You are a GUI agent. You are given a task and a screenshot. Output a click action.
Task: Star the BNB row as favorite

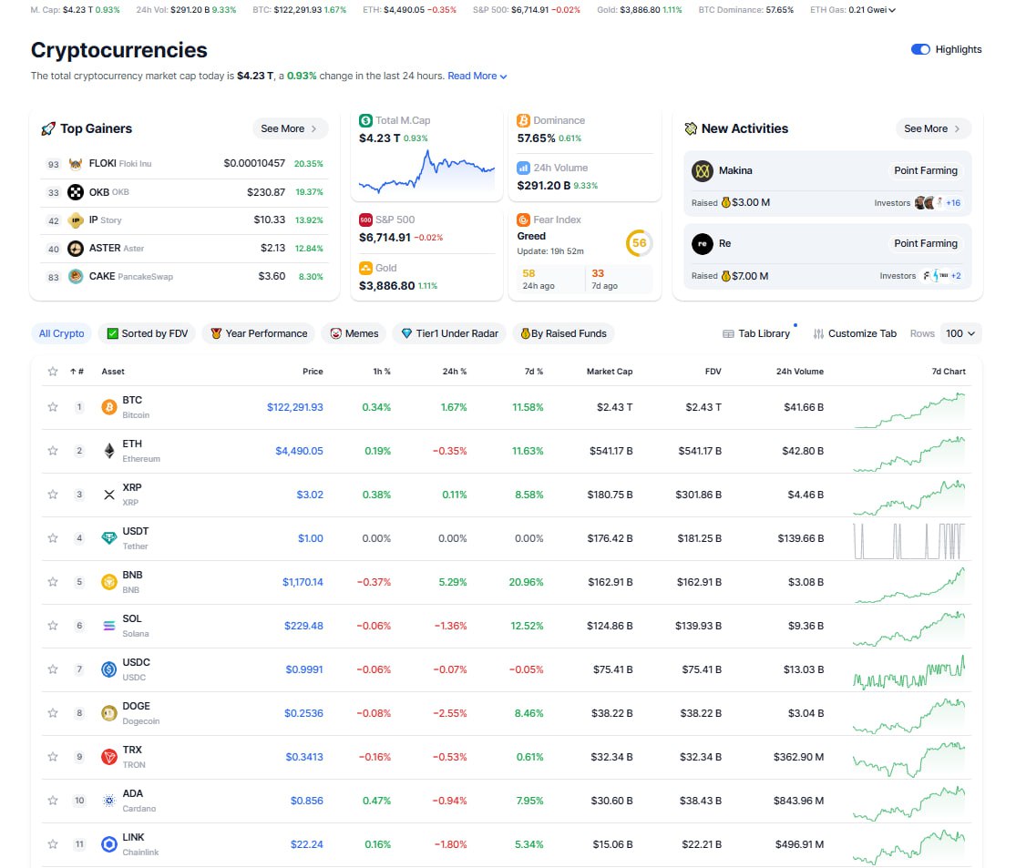(x=53, y=582)
